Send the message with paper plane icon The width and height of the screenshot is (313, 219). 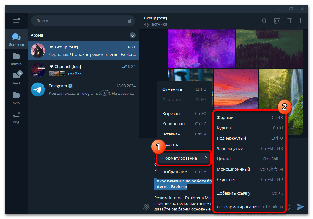pyautogui.click(x=300, y=206)
